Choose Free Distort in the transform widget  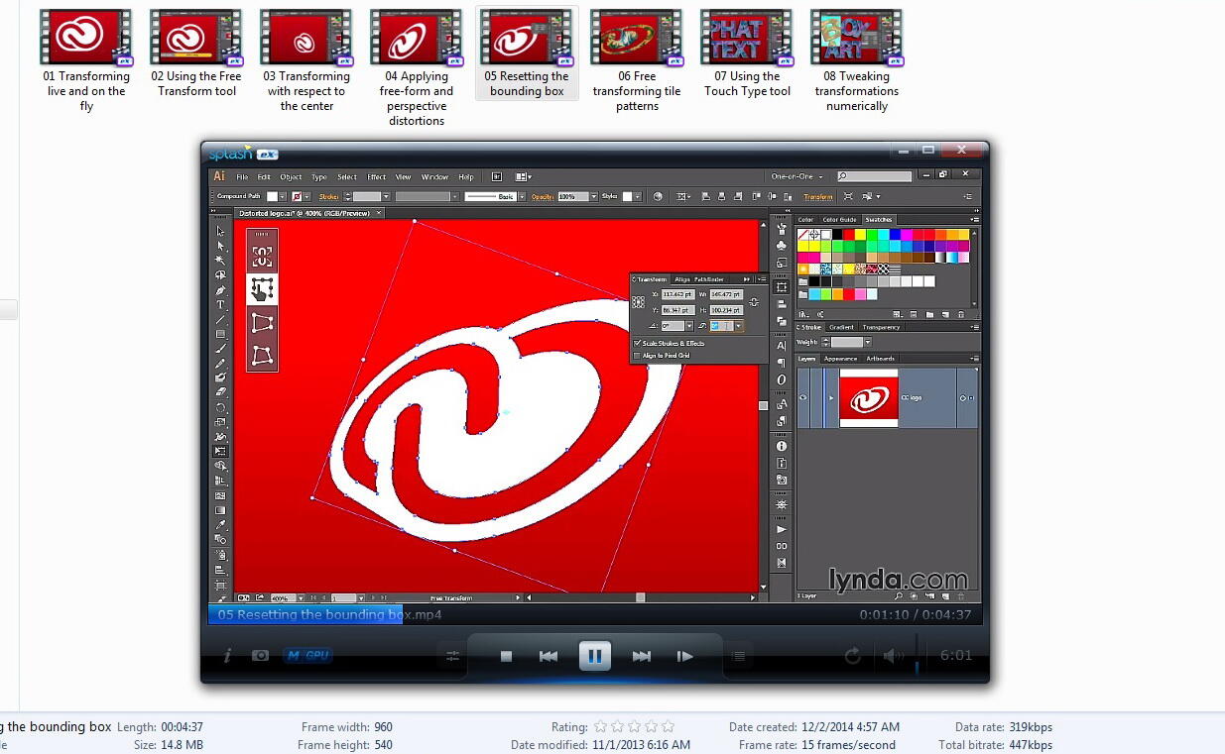coord(262,355)
